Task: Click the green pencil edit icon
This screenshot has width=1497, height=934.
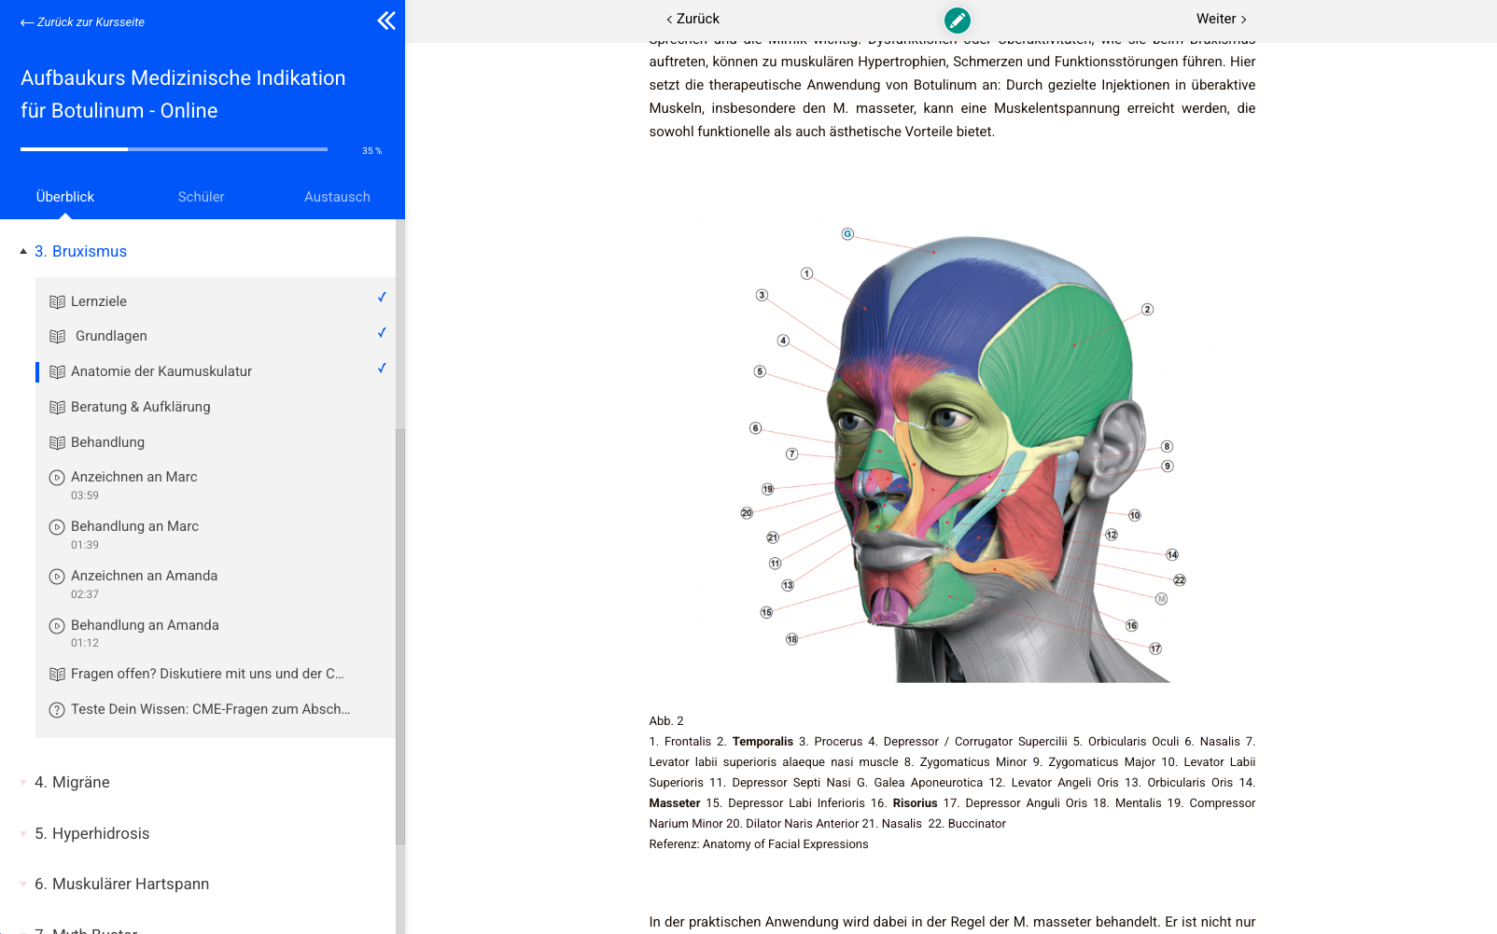Action: pyautogui.click(x=957, y=20)
